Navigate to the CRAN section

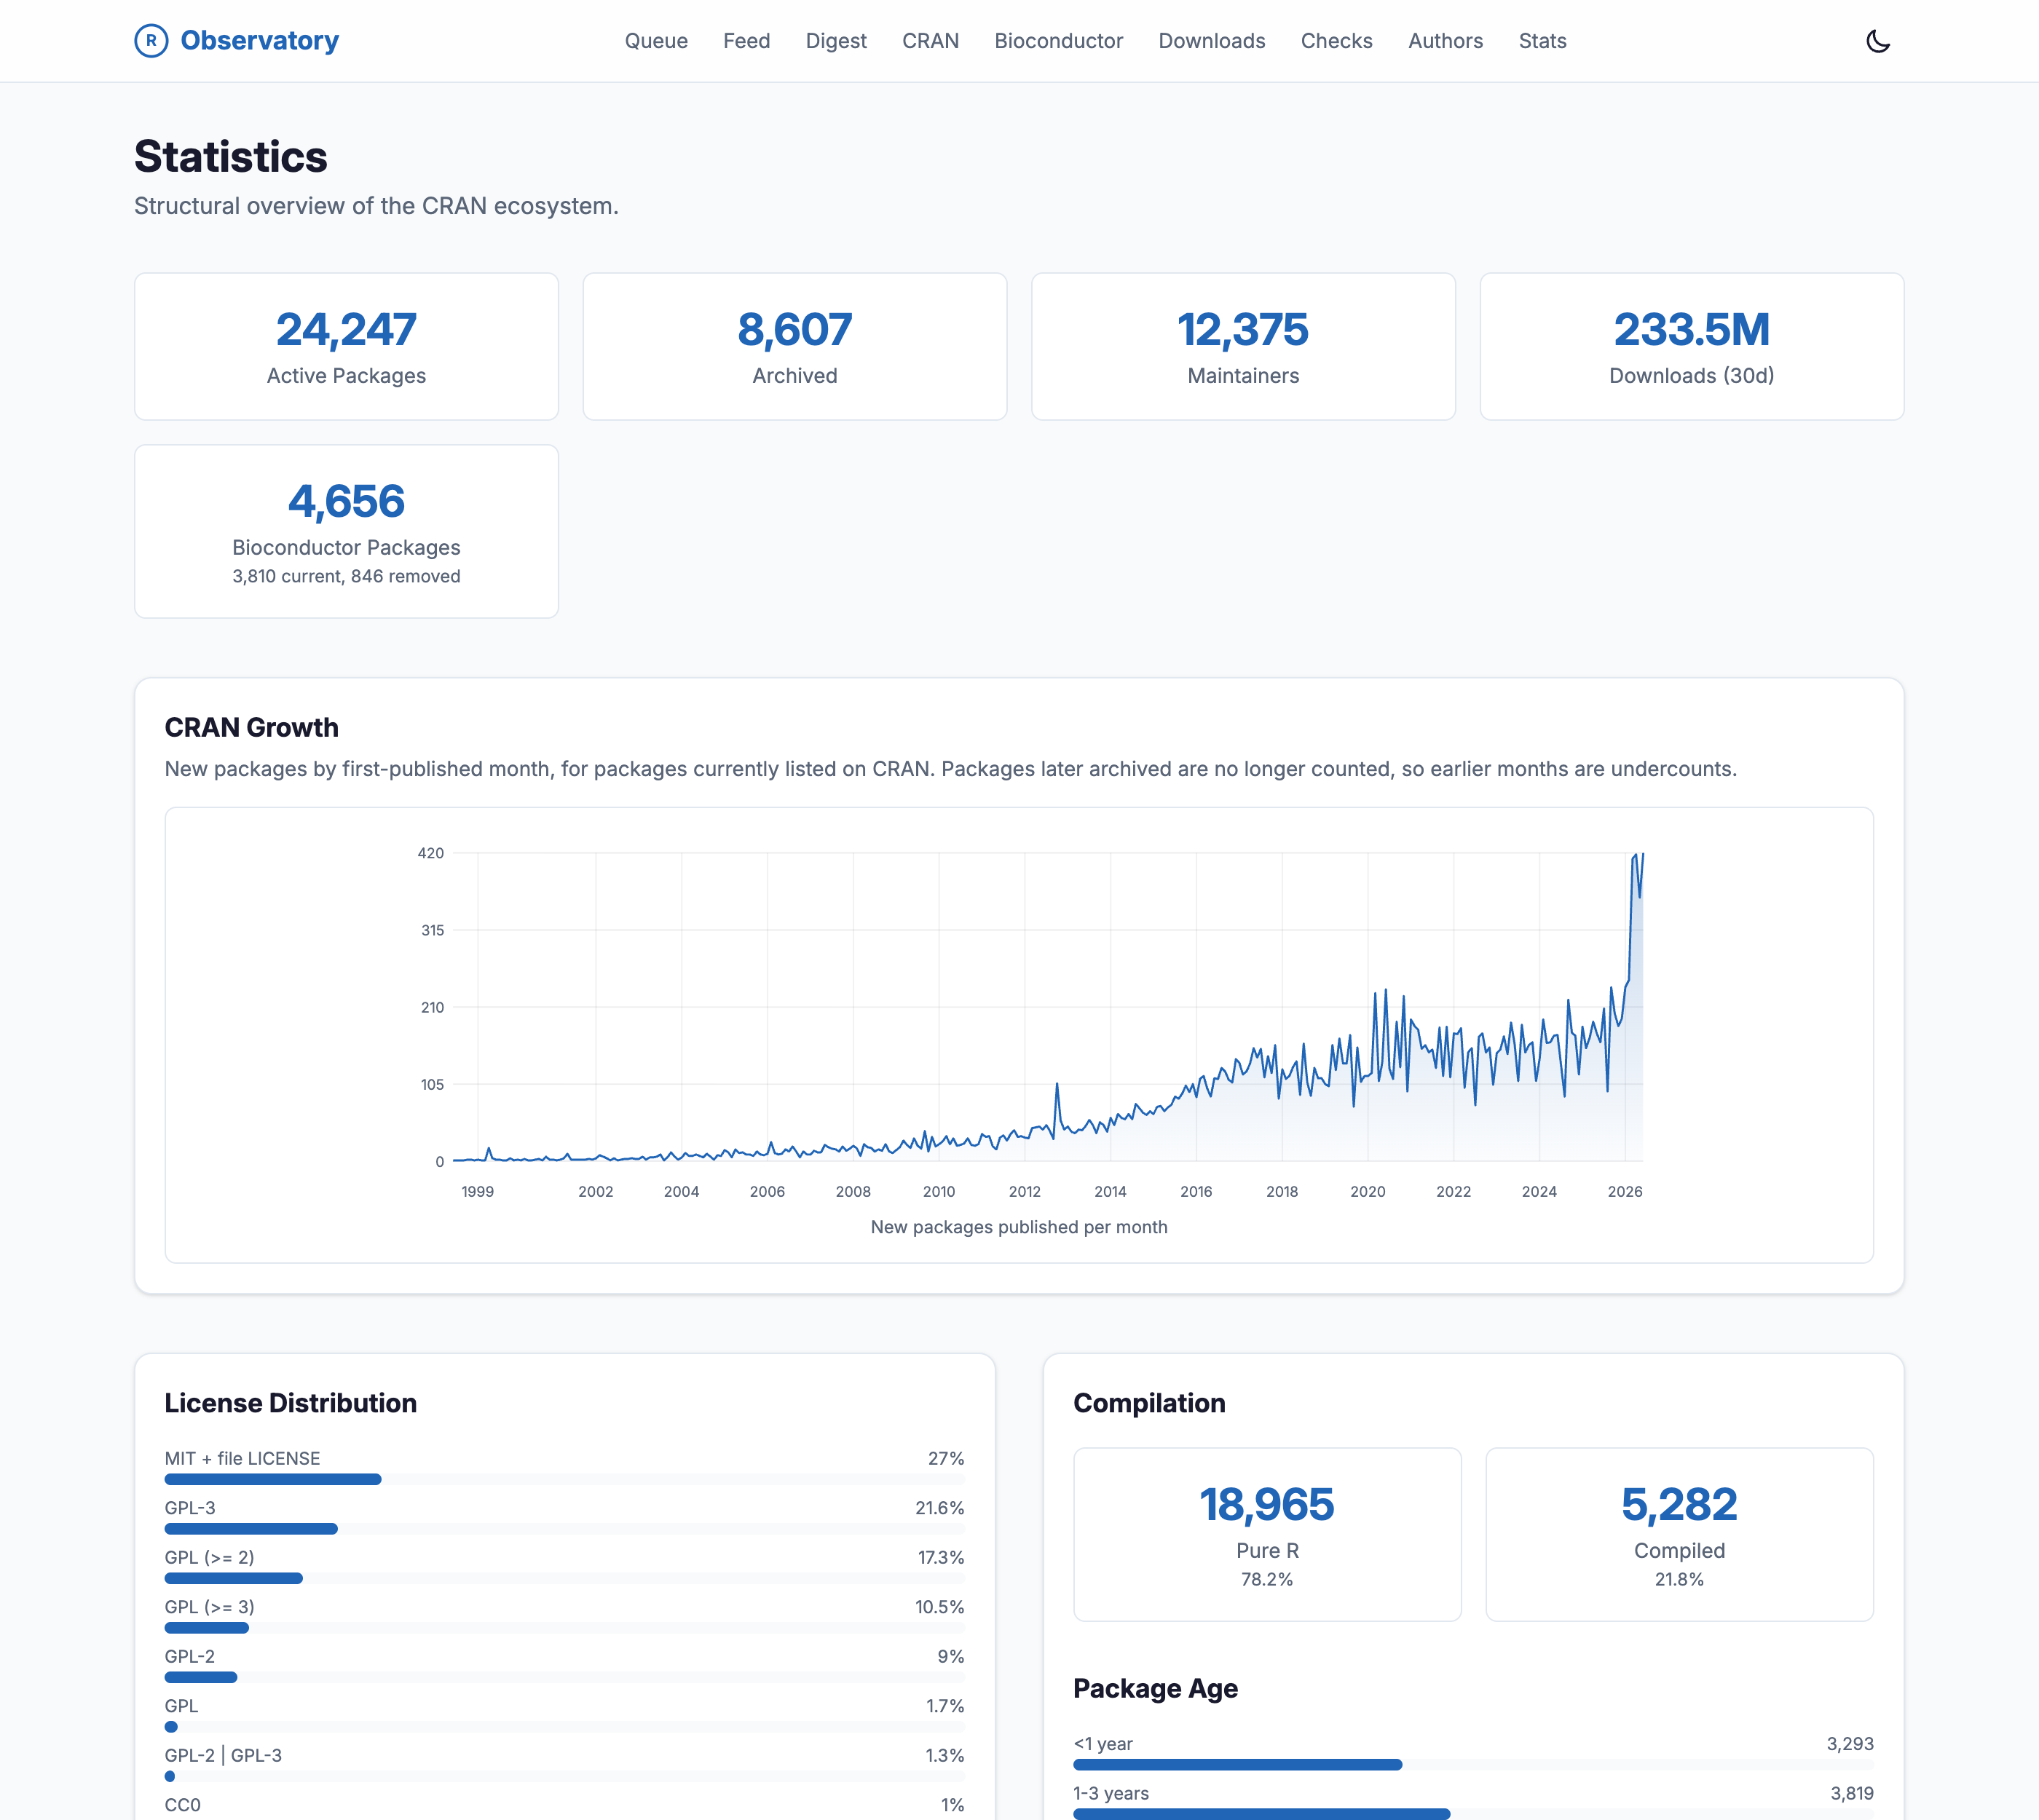click(x=931, y=41)
